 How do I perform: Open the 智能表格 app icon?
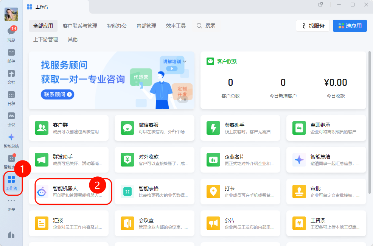(127, 192)
